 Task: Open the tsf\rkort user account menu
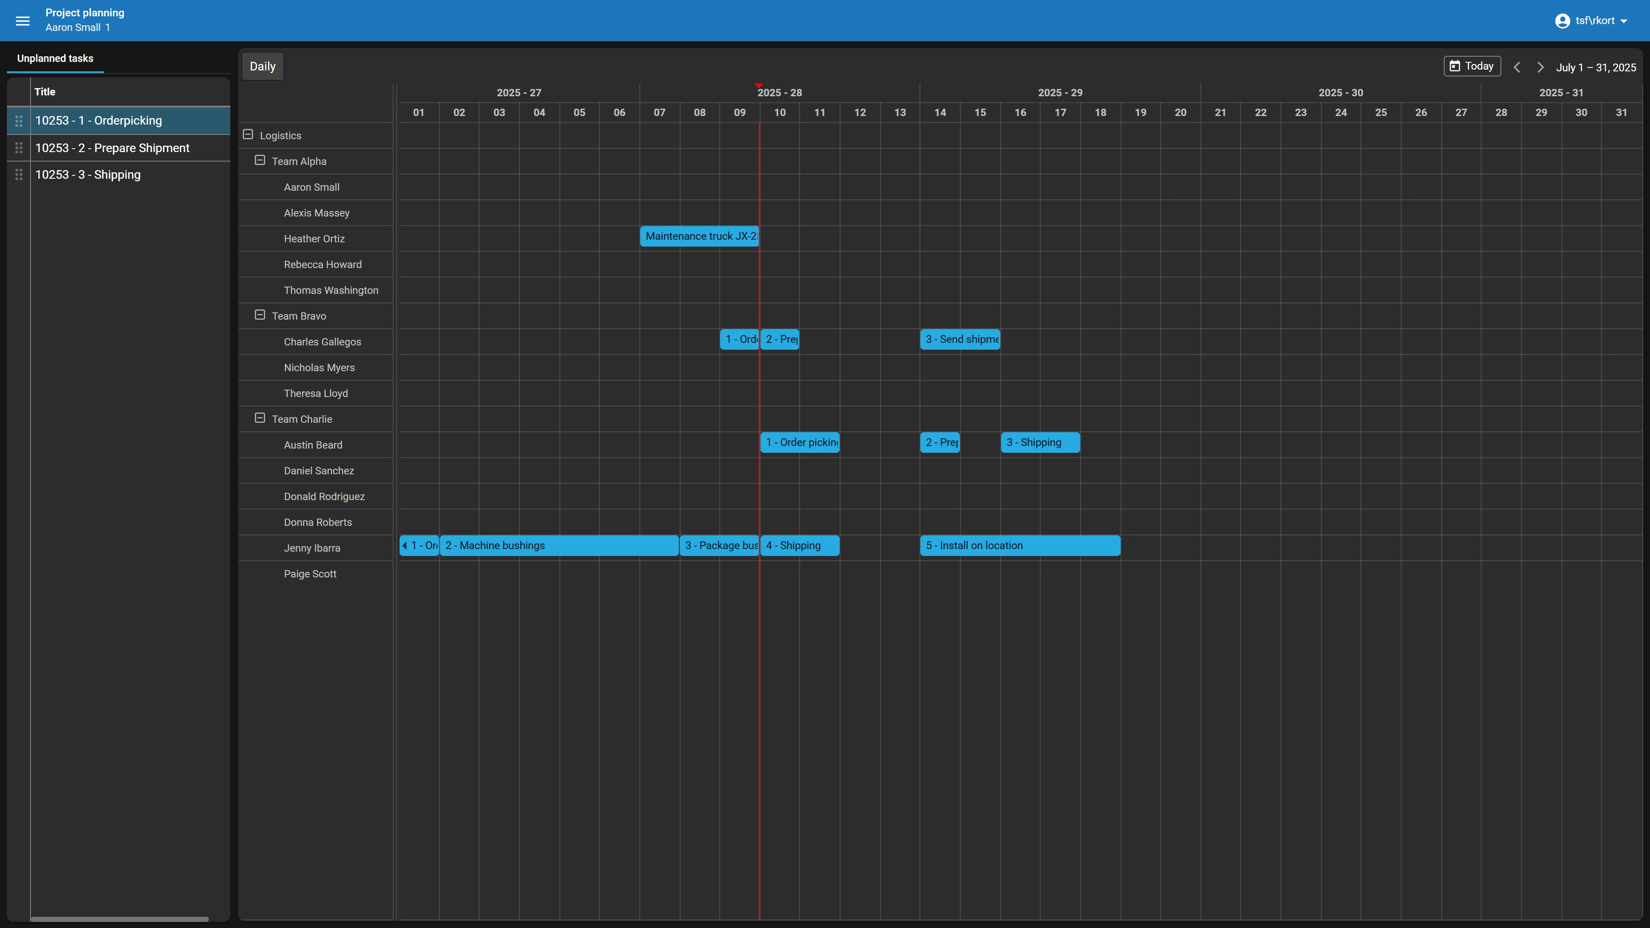click(1592, 21)
